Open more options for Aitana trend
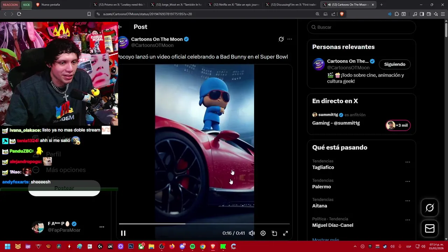 coord(407,201)
